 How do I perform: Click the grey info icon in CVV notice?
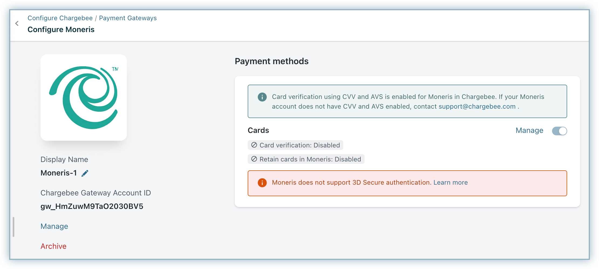click(262, 97)
